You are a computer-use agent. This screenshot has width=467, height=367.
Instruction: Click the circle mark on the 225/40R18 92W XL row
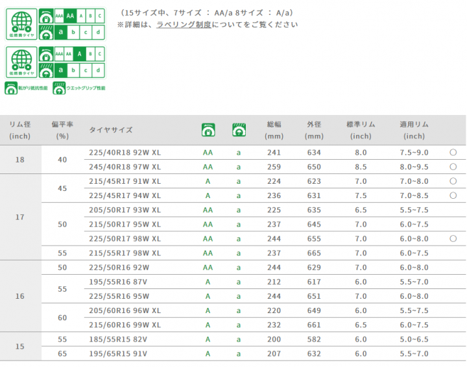coord(453,153)
